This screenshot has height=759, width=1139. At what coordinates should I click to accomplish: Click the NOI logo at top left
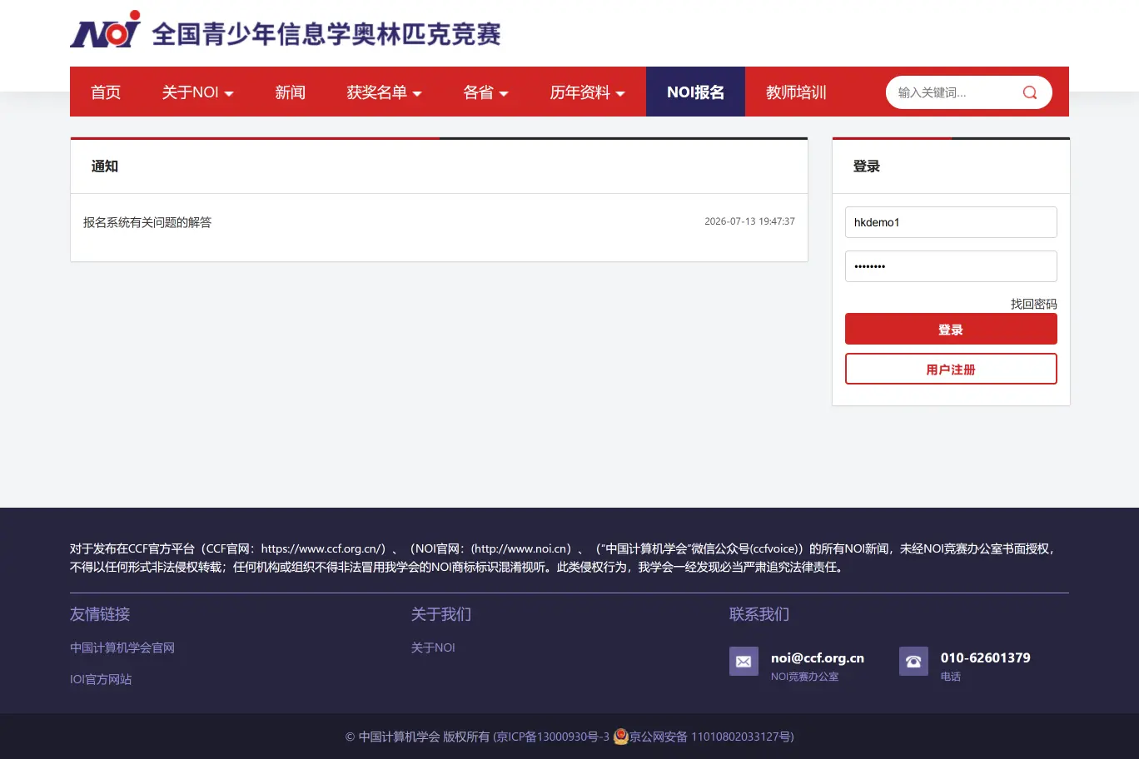106,30
